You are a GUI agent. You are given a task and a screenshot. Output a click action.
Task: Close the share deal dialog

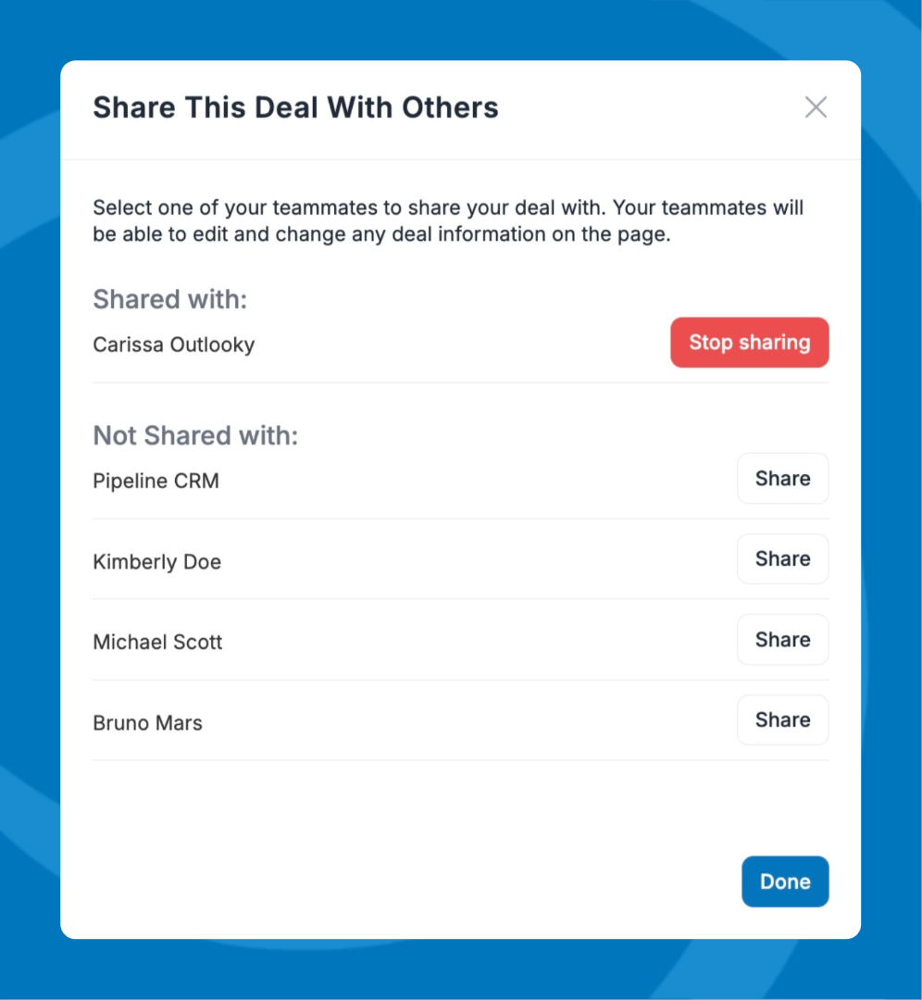point(816,107)
